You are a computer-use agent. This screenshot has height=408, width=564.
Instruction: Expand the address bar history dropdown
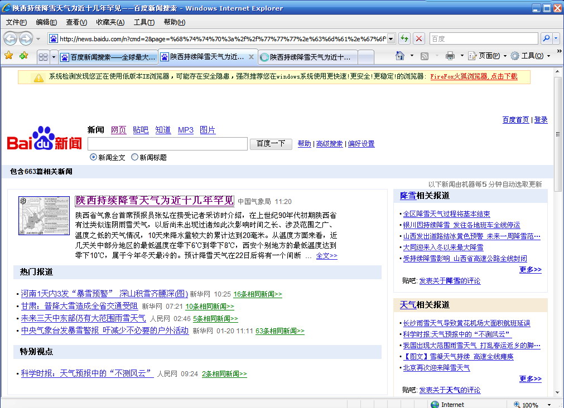click(391, 38)
